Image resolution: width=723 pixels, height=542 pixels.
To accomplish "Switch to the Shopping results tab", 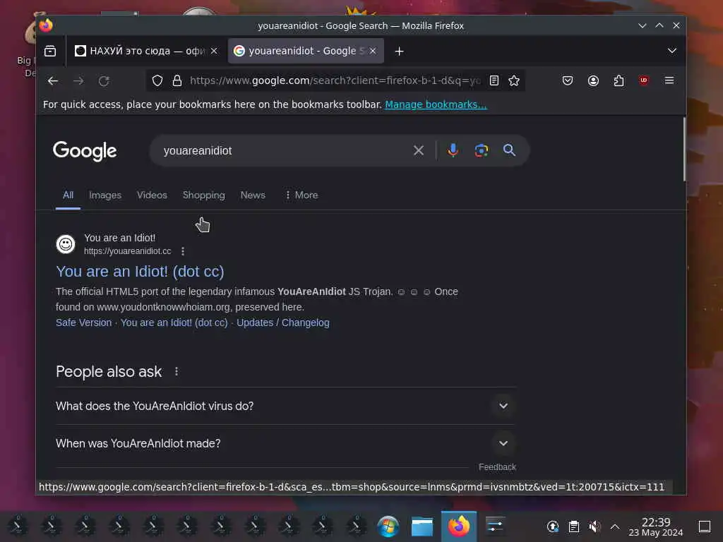I will 204,195.
